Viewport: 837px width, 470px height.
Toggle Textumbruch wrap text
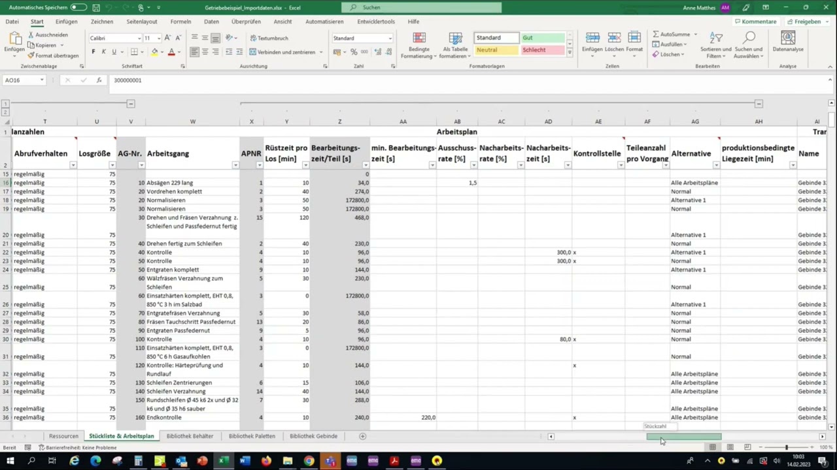269,38
